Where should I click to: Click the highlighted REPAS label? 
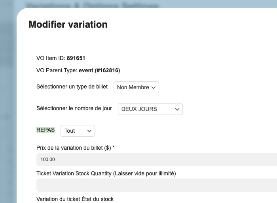[x=46, y=130]
